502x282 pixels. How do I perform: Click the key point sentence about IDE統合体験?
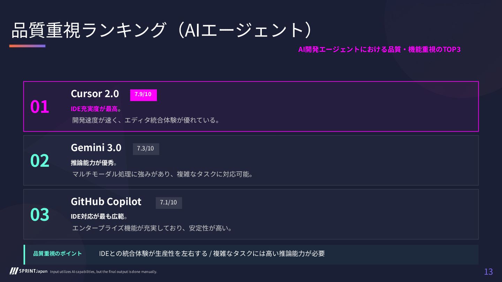(x=212, y=253)
